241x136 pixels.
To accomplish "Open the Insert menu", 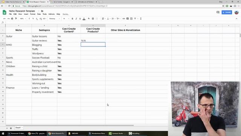I will [26, 14].
